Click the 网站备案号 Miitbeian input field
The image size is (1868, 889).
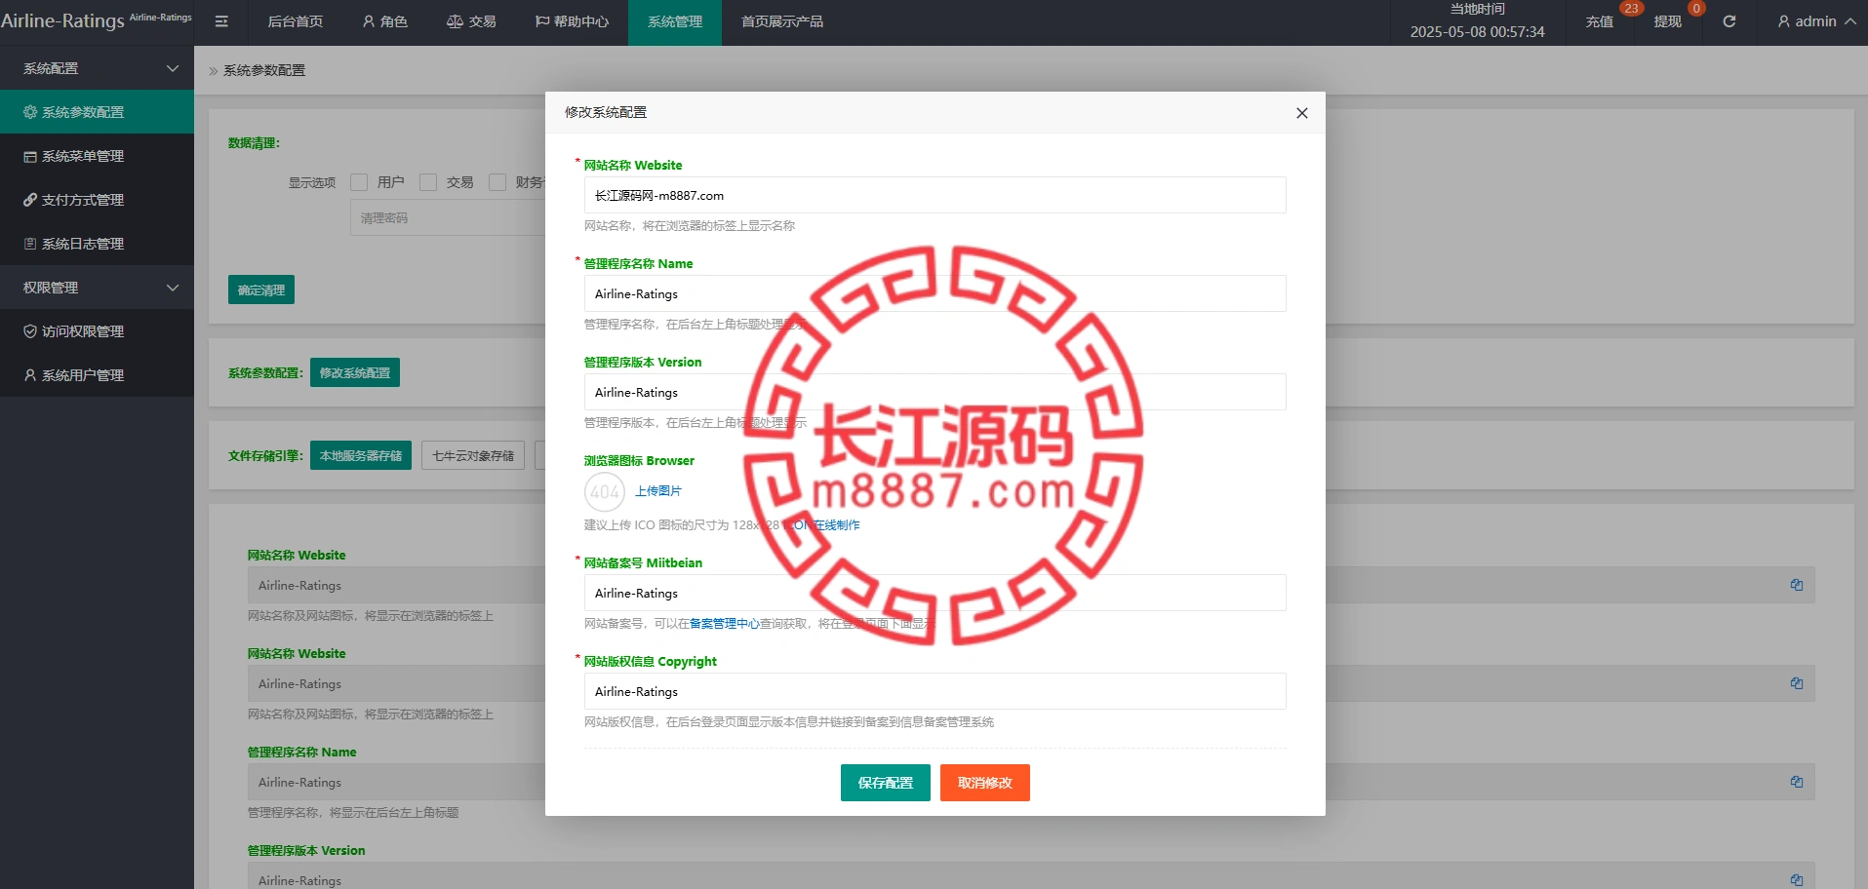tap(934, 593)
